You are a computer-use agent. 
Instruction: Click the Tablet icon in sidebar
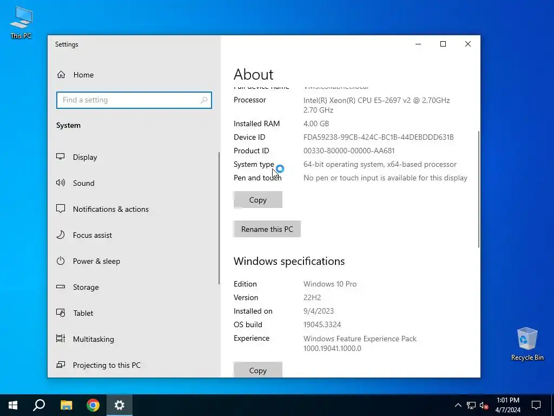(x=61, y=313)
